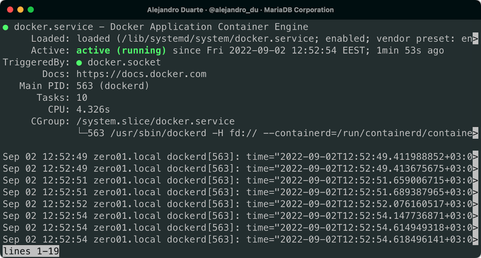Click truncation arrow on the Loaded line
Screen dimensions: 481x258
click(475, 39)
